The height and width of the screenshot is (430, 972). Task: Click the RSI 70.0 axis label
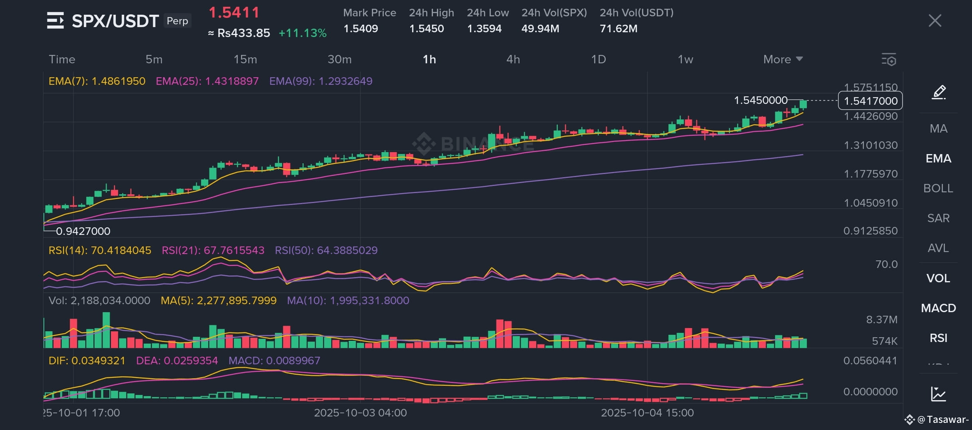pyautogui.click(x=886, y=264)
